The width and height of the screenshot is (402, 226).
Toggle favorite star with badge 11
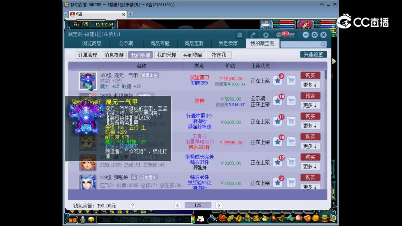tap(277, 121)
